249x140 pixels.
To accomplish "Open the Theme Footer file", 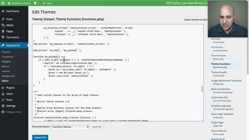I will tap(219, 56).
